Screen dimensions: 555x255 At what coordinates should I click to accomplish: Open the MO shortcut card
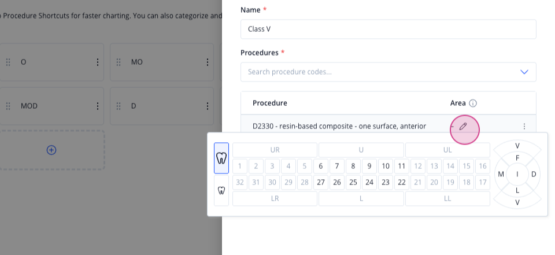coord(162,62)
